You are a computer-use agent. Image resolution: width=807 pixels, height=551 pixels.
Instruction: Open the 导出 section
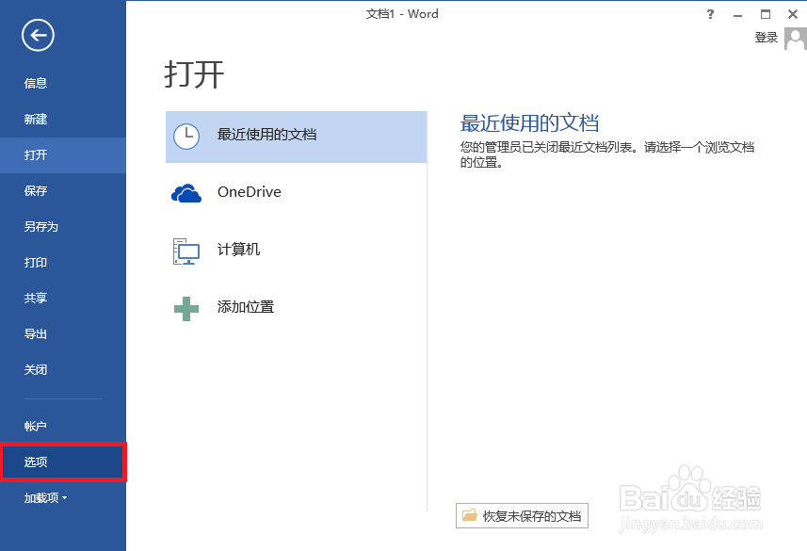coord(36,333)
